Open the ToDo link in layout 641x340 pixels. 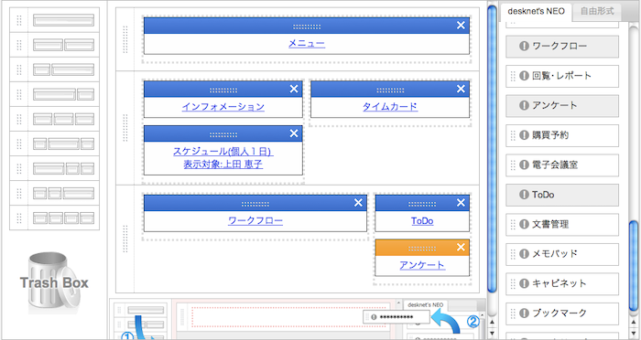[422, 221]
